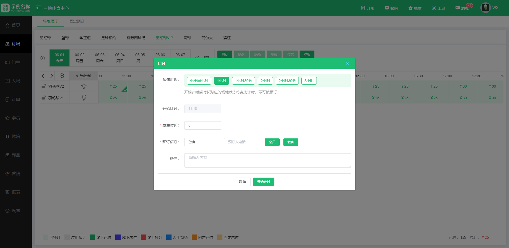Click the lock icon beside 羽毛球V1
This screenshot has width=509, height=248.
44,98
